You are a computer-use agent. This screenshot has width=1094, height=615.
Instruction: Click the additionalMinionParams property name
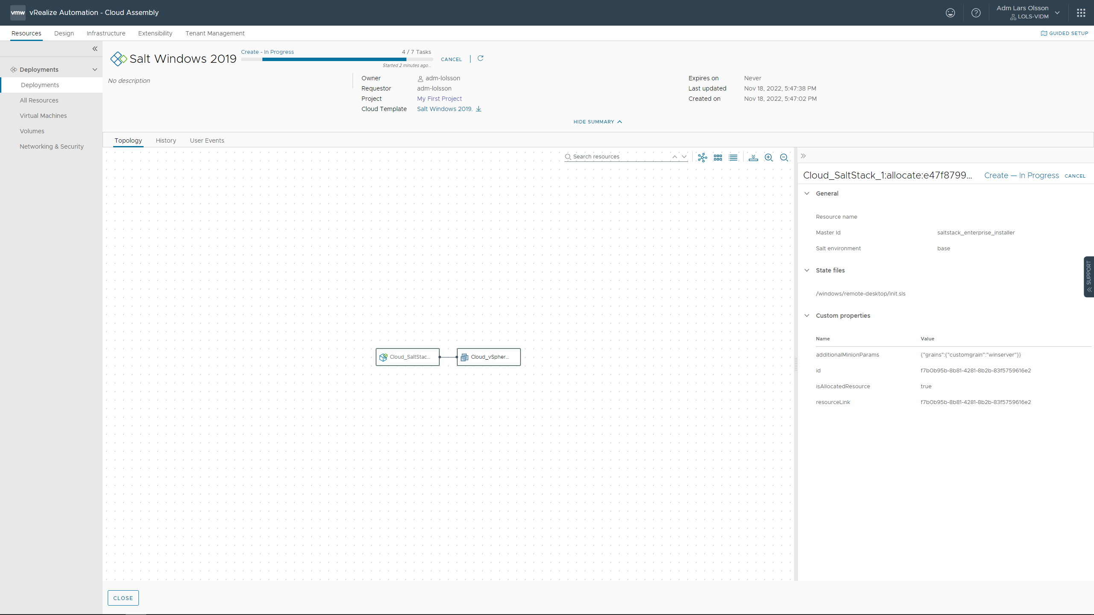pos(847,355)
